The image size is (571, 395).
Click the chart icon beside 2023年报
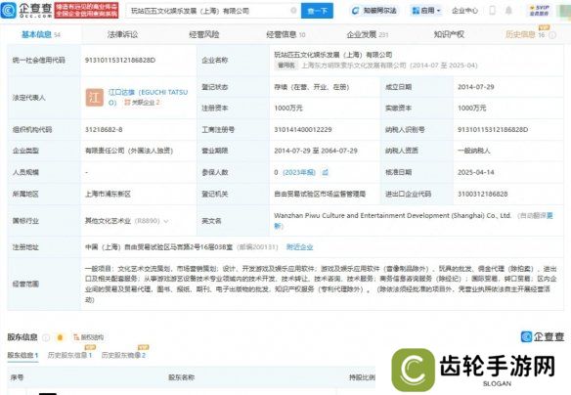pyautogui.click(x=326, y=172)
